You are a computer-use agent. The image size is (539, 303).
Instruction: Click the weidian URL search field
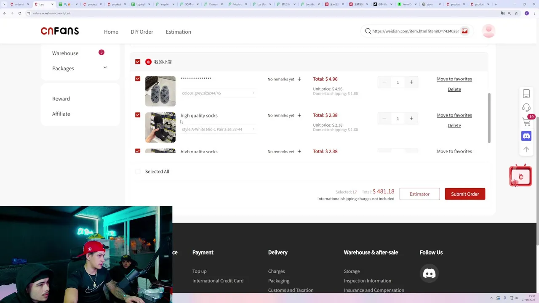415,31
